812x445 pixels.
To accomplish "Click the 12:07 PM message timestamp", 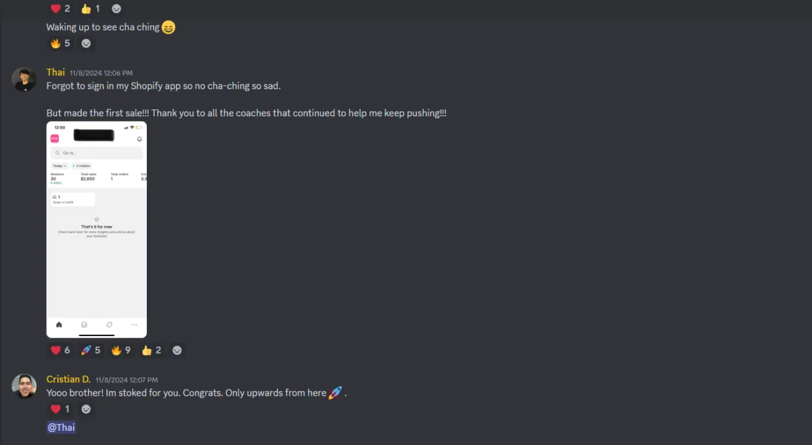I will point(127,380).
